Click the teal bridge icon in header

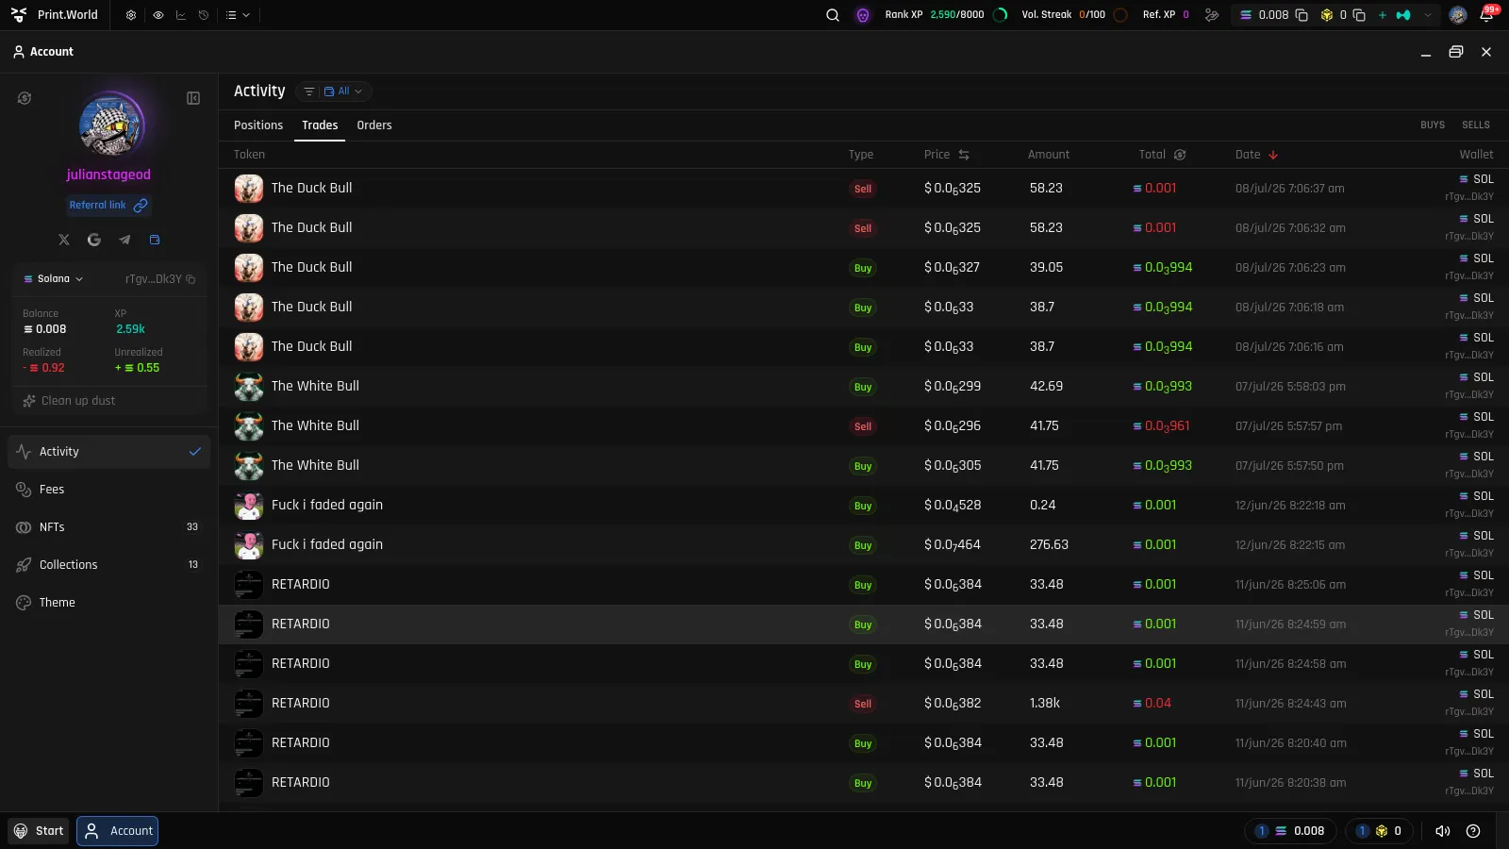pyautogui.click(x=1403, y=15)
